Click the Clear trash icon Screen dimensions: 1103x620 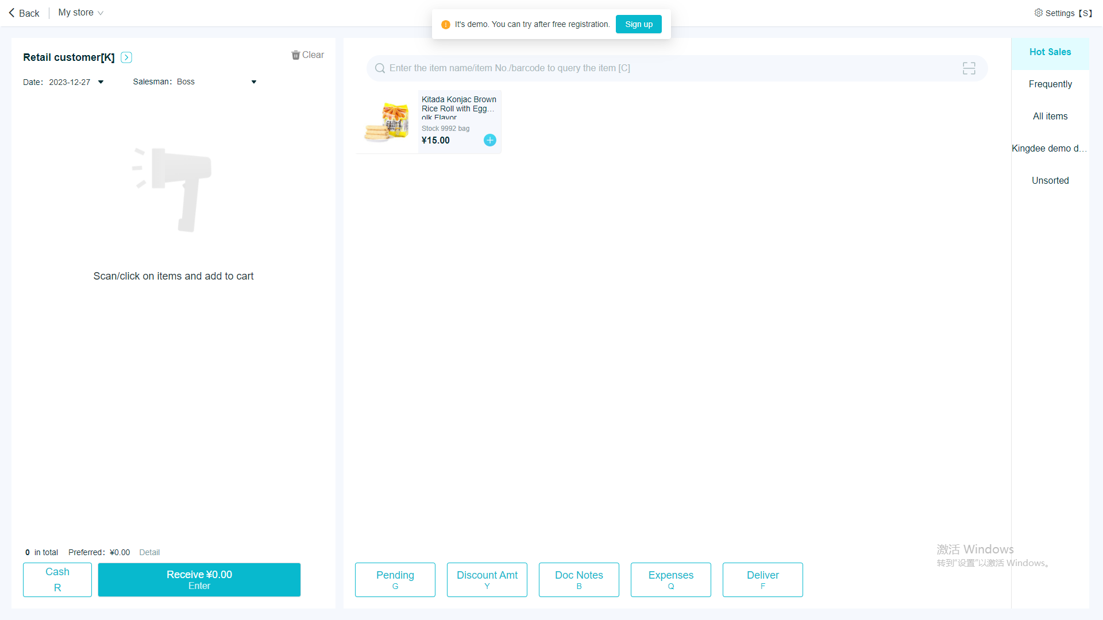coord(295,55)
